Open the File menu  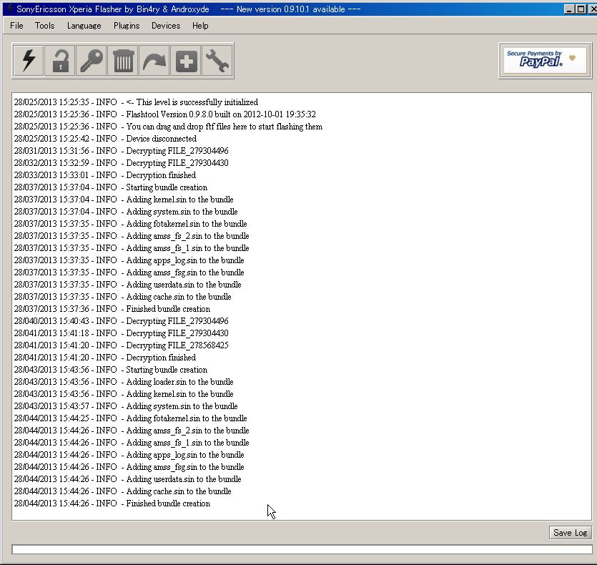pyautogui.click(x=16, y=26)
